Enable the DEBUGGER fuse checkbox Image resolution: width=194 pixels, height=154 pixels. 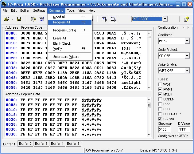160,114
